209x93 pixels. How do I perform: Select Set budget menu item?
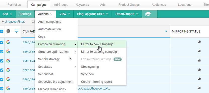pos(56,74)
